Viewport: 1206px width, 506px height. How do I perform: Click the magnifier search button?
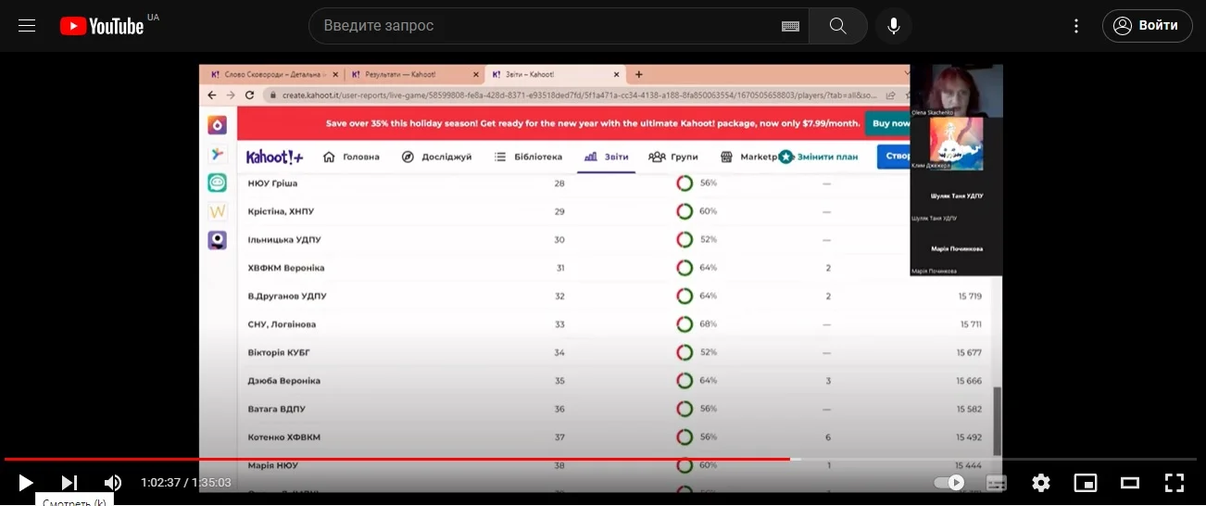(838, 26)
